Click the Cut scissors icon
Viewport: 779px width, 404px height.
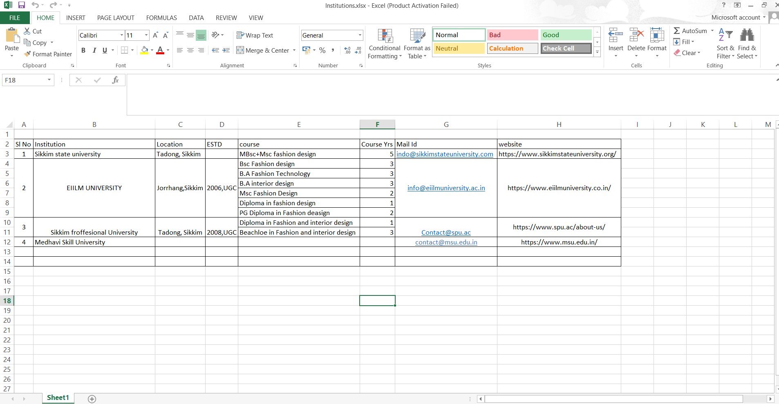point(27,31)
